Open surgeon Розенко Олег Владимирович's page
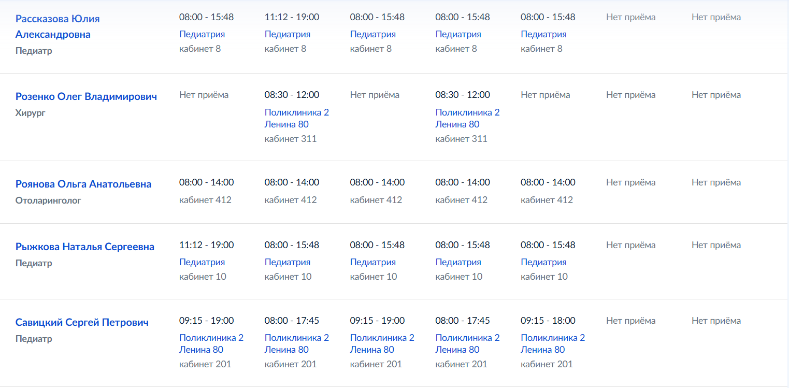 click(x=86, y=96)
